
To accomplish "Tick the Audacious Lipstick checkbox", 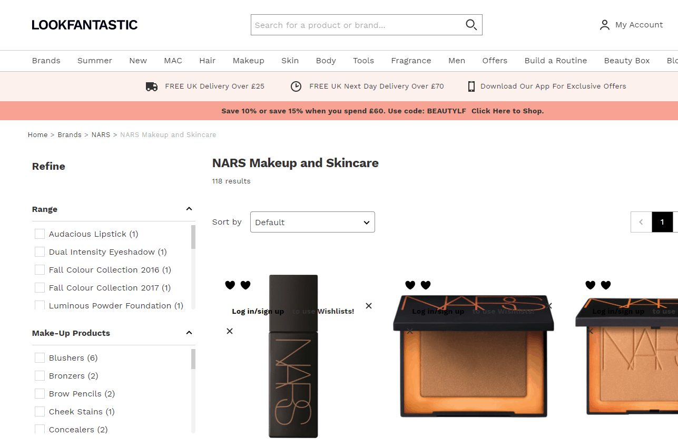I will tap(40, 234).
